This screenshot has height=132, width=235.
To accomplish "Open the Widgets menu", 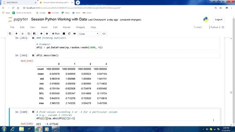I will coord(80,27).
